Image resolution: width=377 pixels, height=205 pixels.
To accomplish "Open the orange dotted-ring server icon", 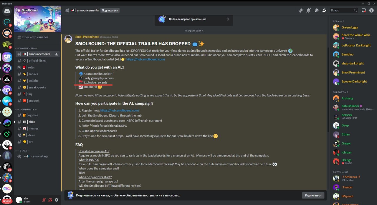I will coord(7,112).
